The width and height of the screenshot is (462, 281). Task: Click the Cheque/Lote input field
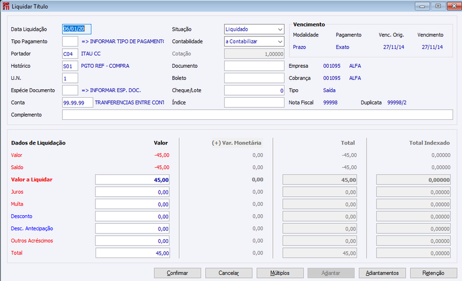[254, 90]
